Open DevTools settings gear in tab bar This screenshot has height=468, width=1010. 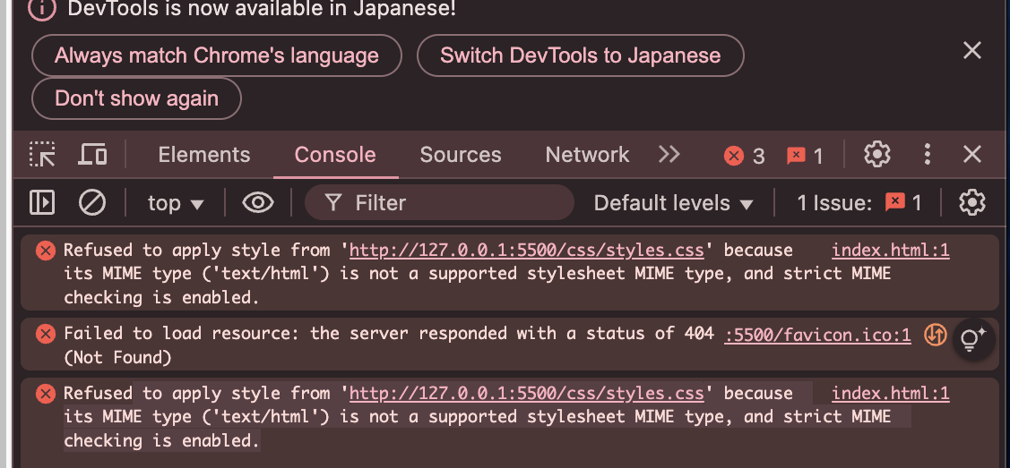coord(876,155)
